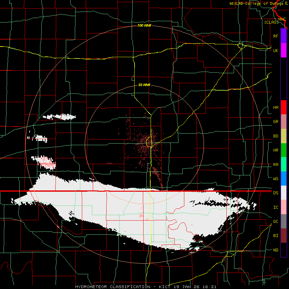Screen dimensions: 289x289
Task: Click the RF legend label text
Action: click(x=276, y=36)
